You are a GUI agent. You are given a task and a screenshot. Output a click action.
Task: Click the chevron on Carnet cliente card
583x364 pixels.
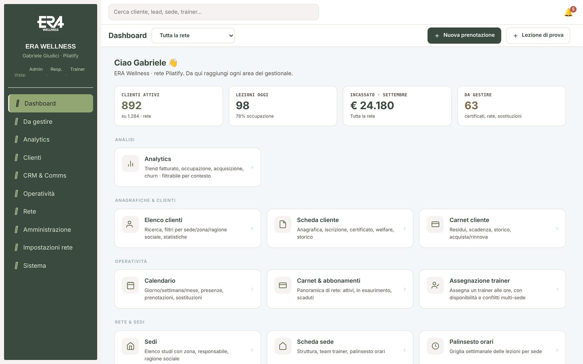coord(557,228)
